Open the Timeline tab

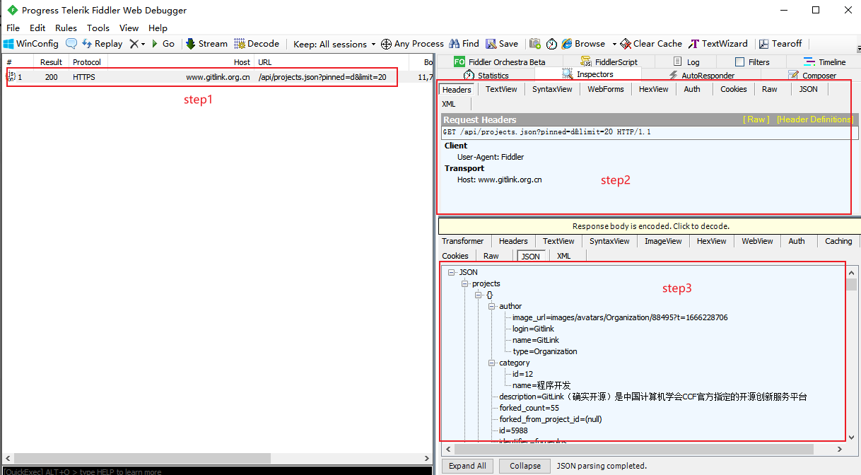[824, 62]
